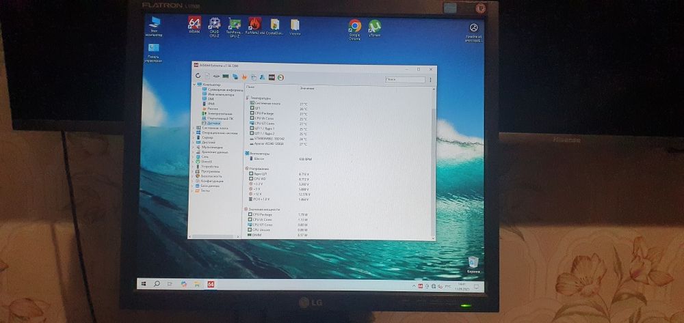Click the AIDA64 tray icon near clock
684x323 pixels.
[421, 286]
